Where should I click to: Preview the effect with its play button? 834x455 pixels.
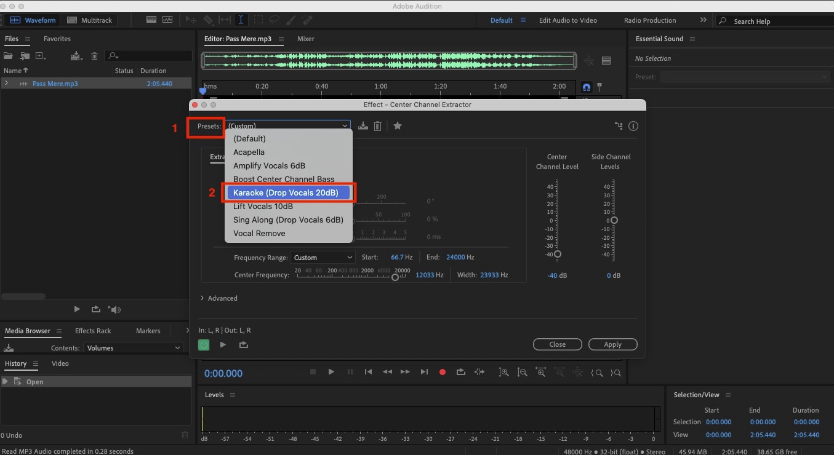coord(223,345)
